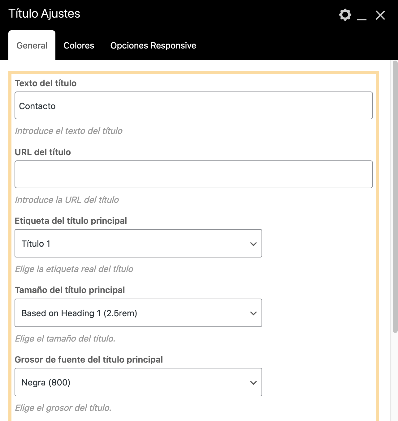This screenshot has height=421, width=398.
Task: Focus the text field containing Contacto
Action: (193, 106)
